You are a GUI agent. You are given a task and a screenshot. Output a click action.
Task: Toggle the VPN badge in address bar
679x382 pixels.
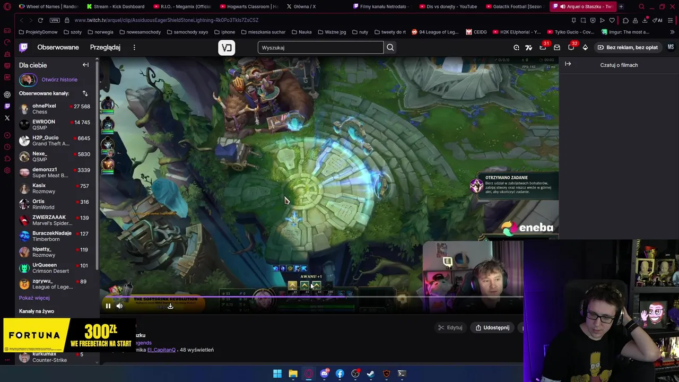55,20
